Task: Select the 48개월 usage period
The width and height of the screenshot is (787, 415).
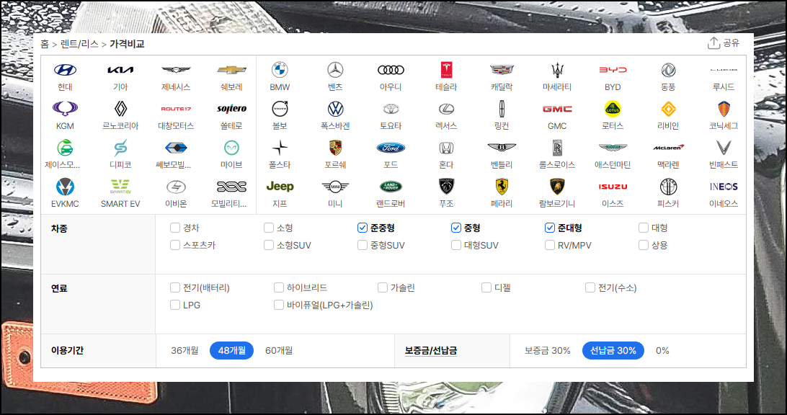Action: tap(232, 350)
